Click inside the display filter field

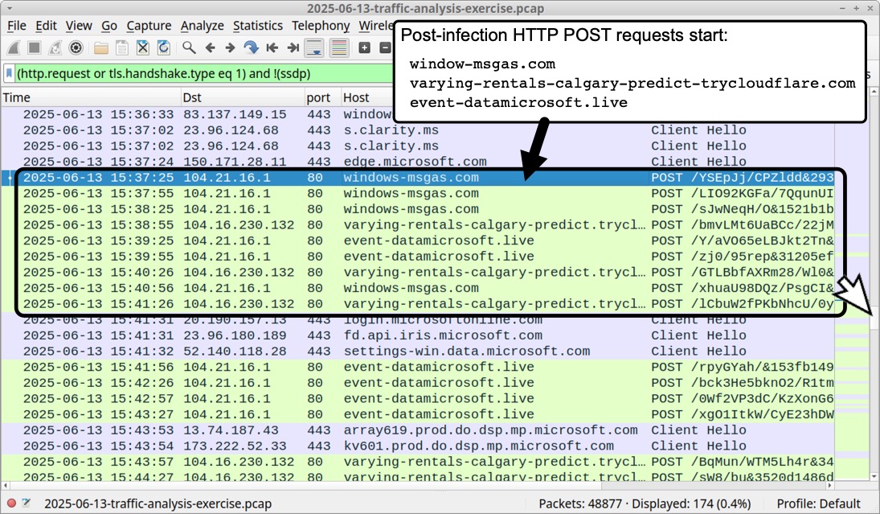pos(203,73)
